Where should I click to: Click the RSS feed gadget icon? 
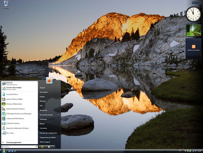point(193,46)
